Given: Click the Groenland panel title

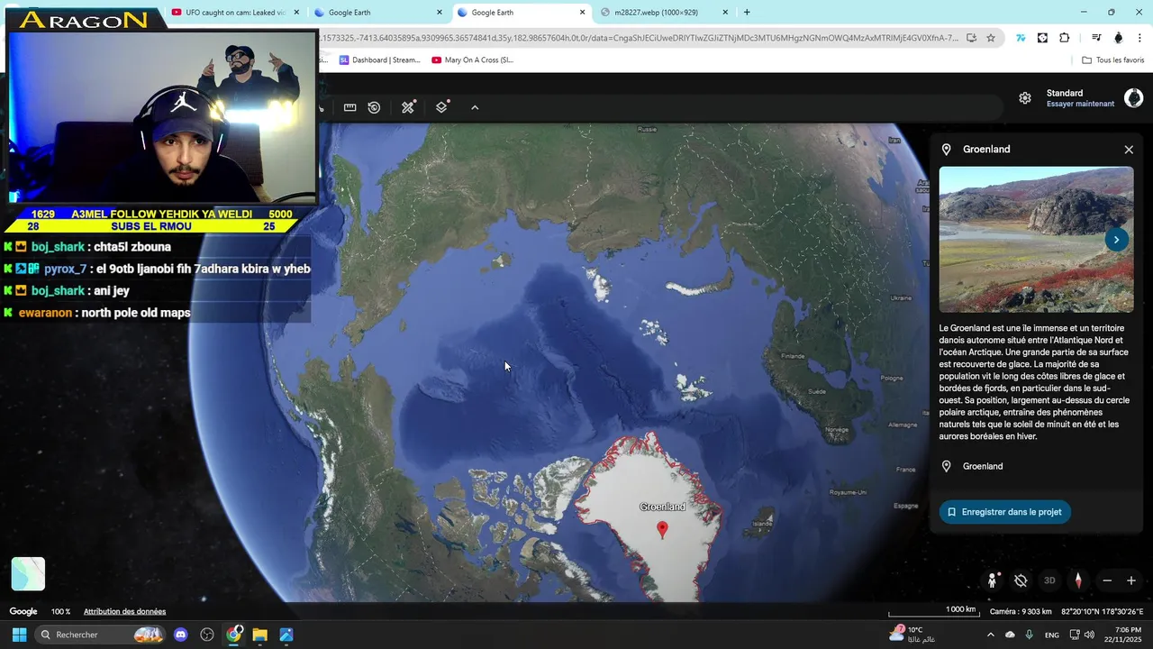Looking at the screenshot, I should 986,150.
